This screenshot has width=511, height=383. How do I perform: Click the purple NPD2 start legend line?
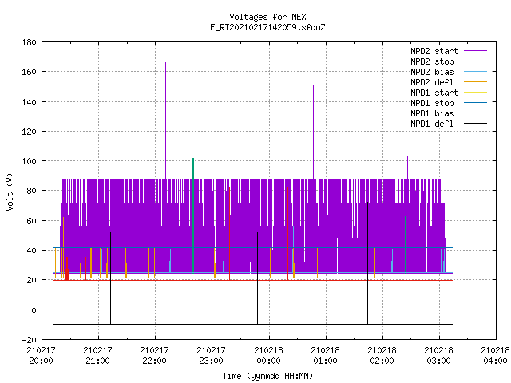point(475,51)
